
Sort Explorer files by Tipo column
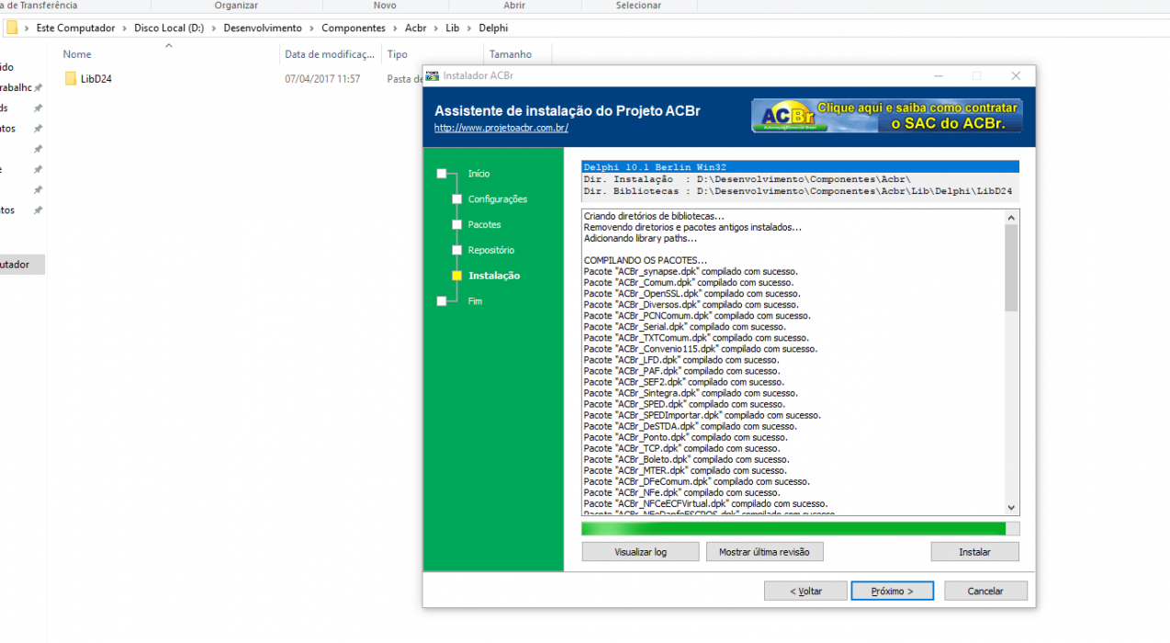click(398, 54)
